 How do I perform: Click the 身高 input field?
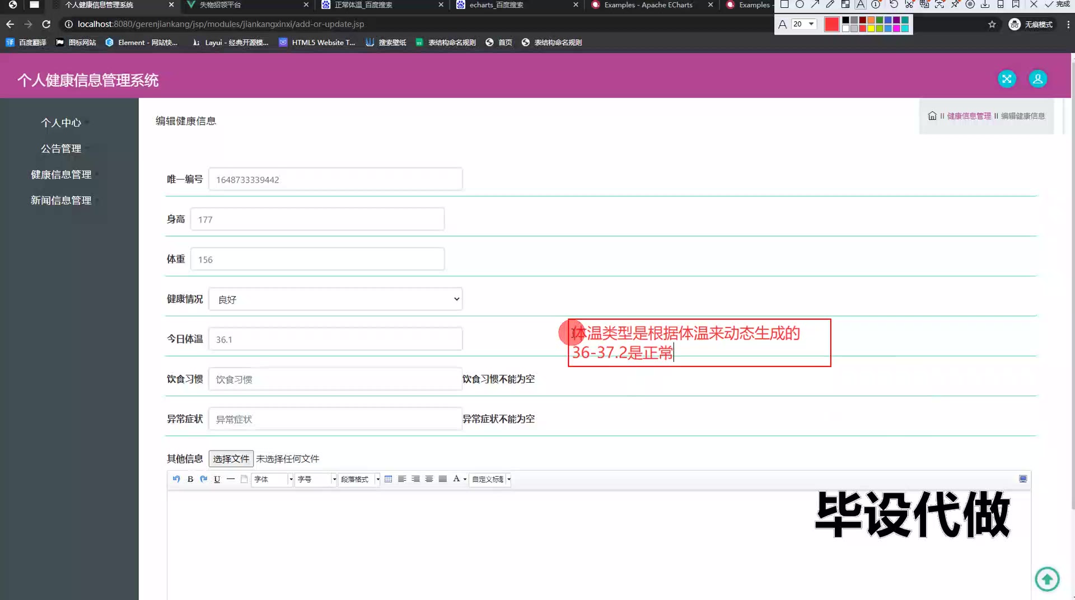[x=317, y=219]
